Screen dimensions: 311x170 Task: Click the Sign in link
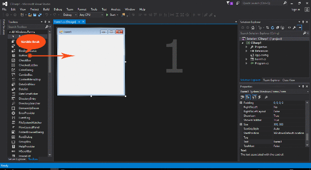pos(296,9)
